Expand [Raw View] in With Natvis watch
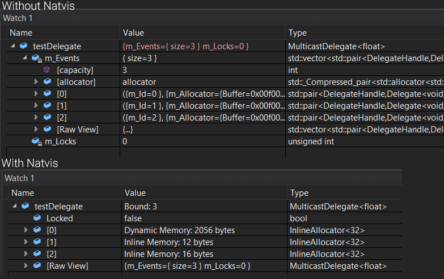 click(26, 265)
